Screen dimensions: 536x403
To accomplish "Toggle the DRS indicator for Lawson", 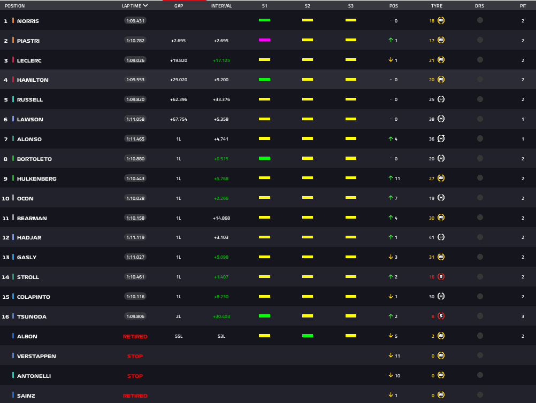I will point(480,119).
